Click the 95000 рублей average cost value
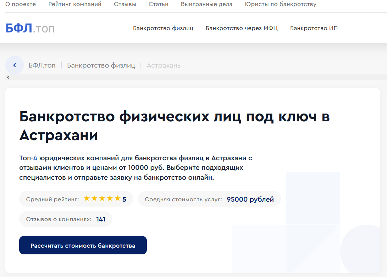 point(250,199)
